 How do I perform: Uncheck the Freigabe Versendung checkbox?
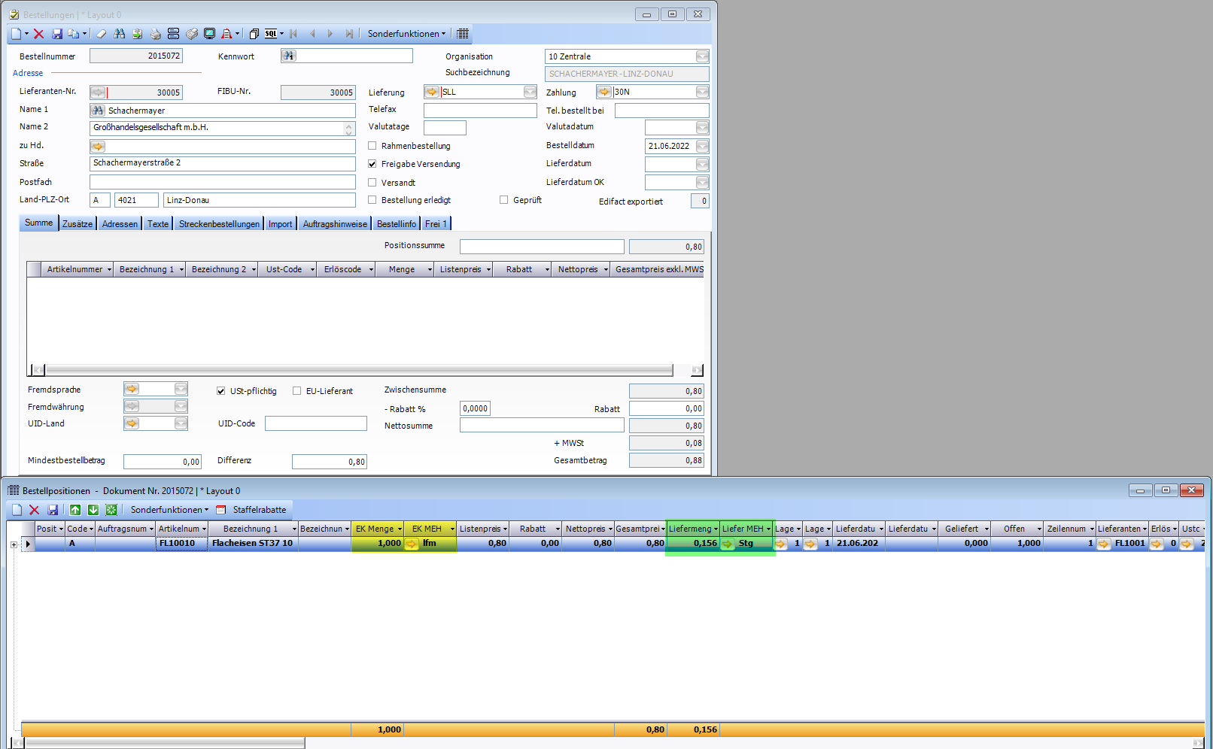tap(372, 164)
